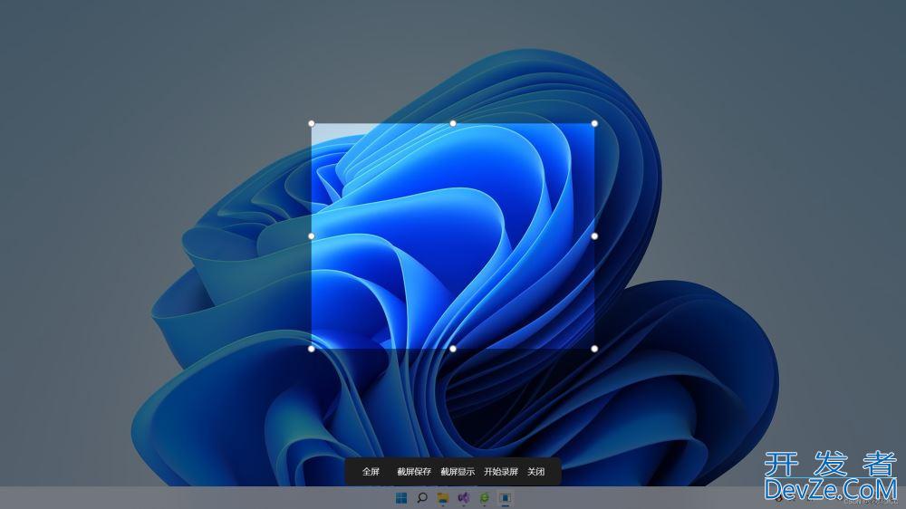Click the left-middle handle of selection
Image resolution: width=906 pixels, height=509 pixels.
tap(312, 236)
